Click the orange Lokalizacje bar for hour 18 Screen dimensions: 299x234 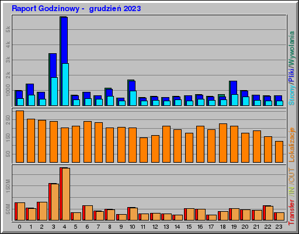tap(223, 143)
